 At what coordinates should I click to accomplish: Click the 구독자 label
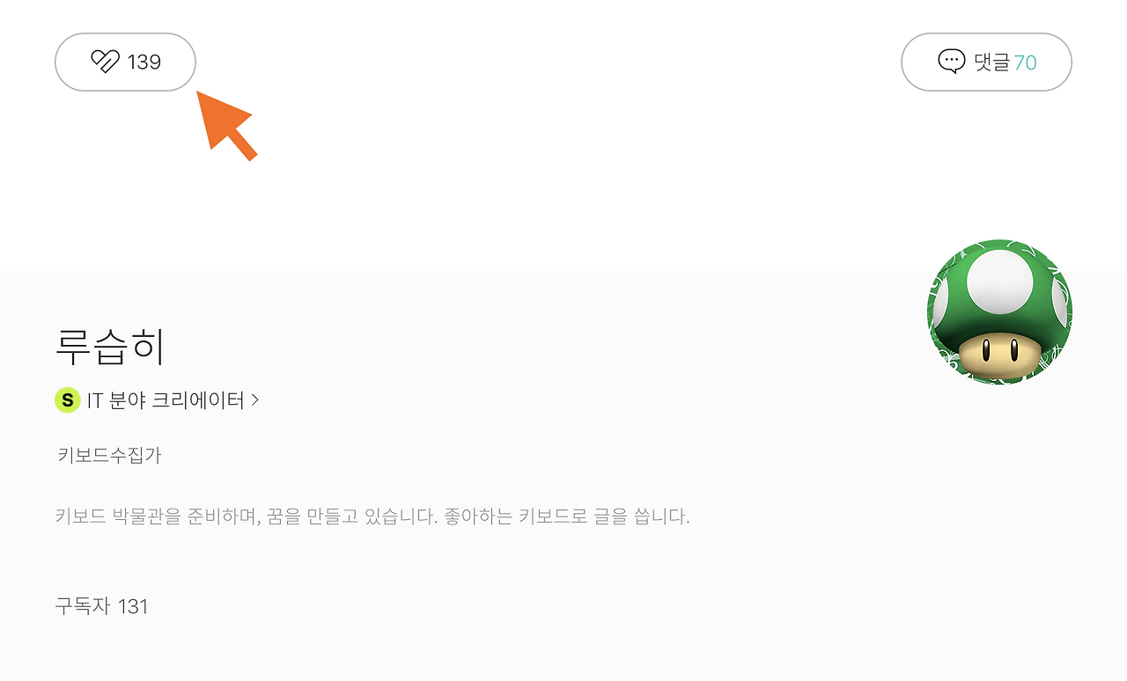tap(82, 606)
